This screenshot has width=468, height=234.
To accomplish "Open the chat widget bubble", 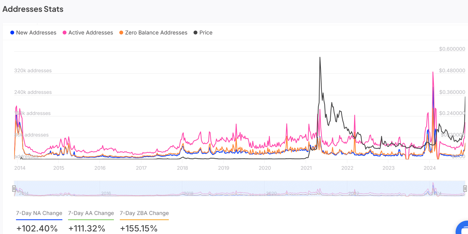I will [463, 228].
